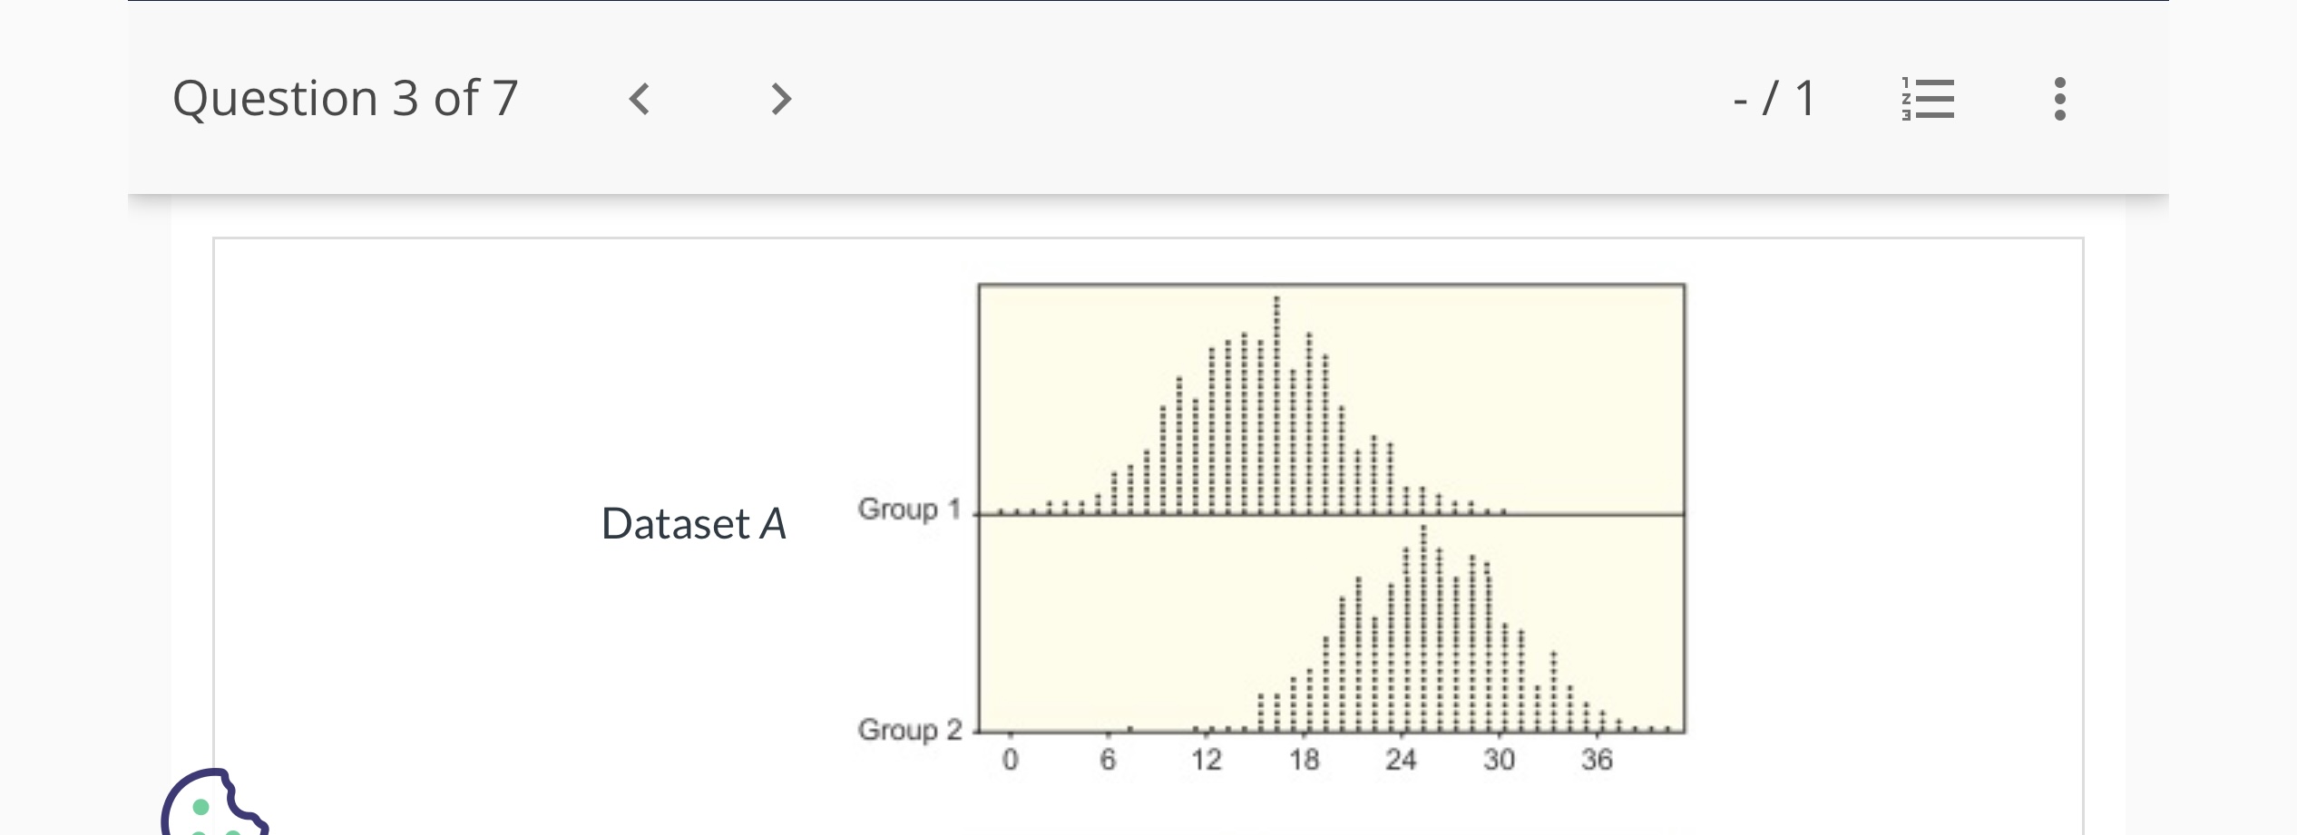The image size is (2297, 835).
Task: Click the left arrow beside Question 3
Action: tap(640, 100)
